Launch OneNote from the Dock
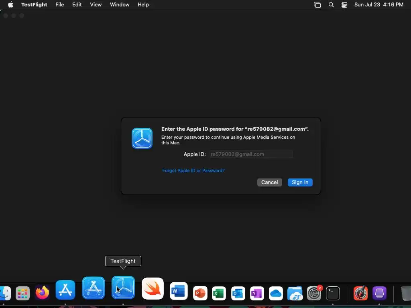Image resolution: width=411 pixels, height=308 pixels. (257, 293)
